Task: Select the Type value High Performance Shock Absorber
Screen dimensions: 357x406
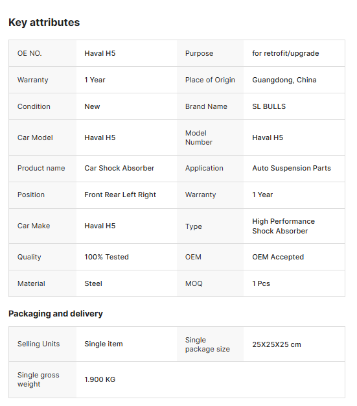Action: [x=283, y=226]
